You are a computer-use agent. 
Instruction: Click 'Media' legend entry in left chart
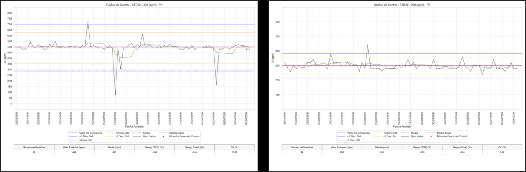tap(142, 133)
